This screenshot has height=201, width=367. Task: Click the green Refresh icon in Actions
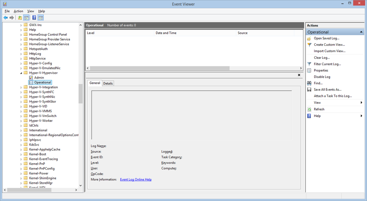coord(309,109)
